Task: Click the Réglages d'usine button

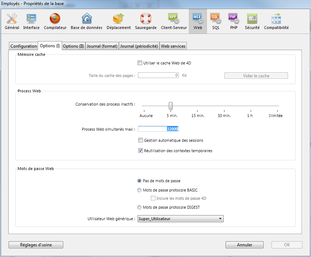Action: pos(36,245)
